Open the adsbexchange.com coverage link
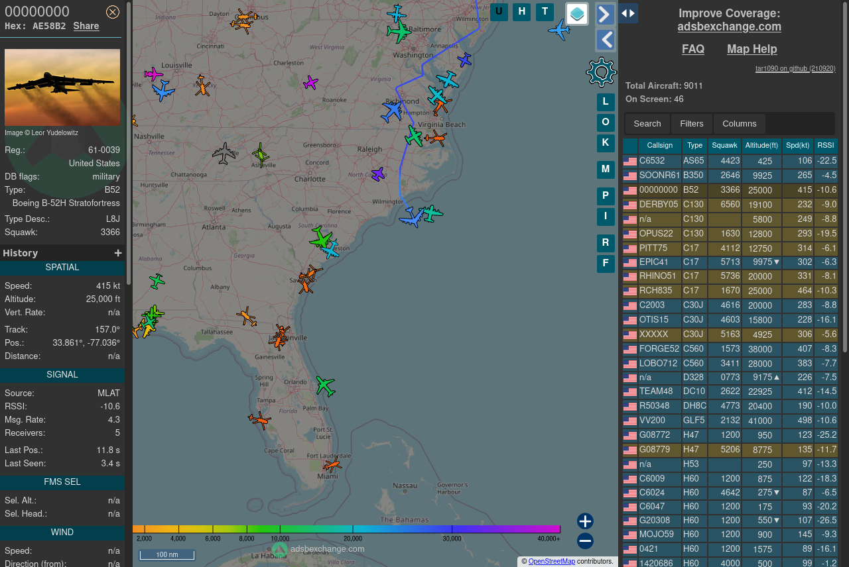Viewport: 849px width, 567px height. point(729,26)
